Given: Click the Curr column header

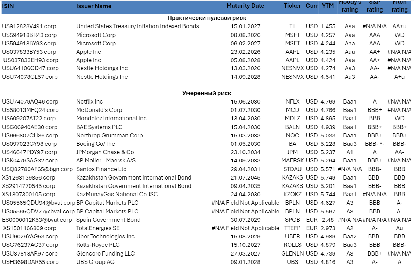Looking at the screenshot, I should 312,6.
